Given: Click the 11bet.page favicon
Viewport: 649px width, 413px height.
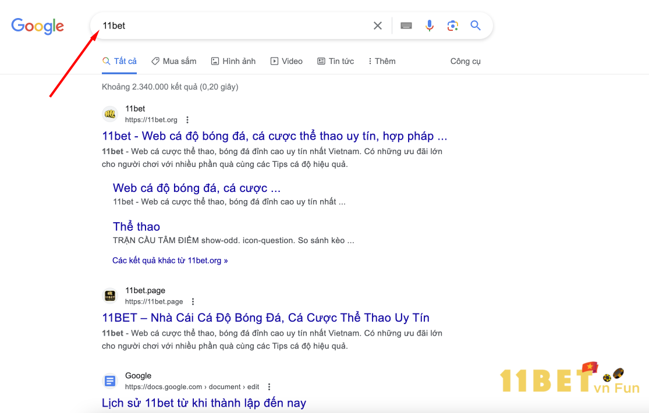Looking at the screenshot, I should click(x=110, y=295).
